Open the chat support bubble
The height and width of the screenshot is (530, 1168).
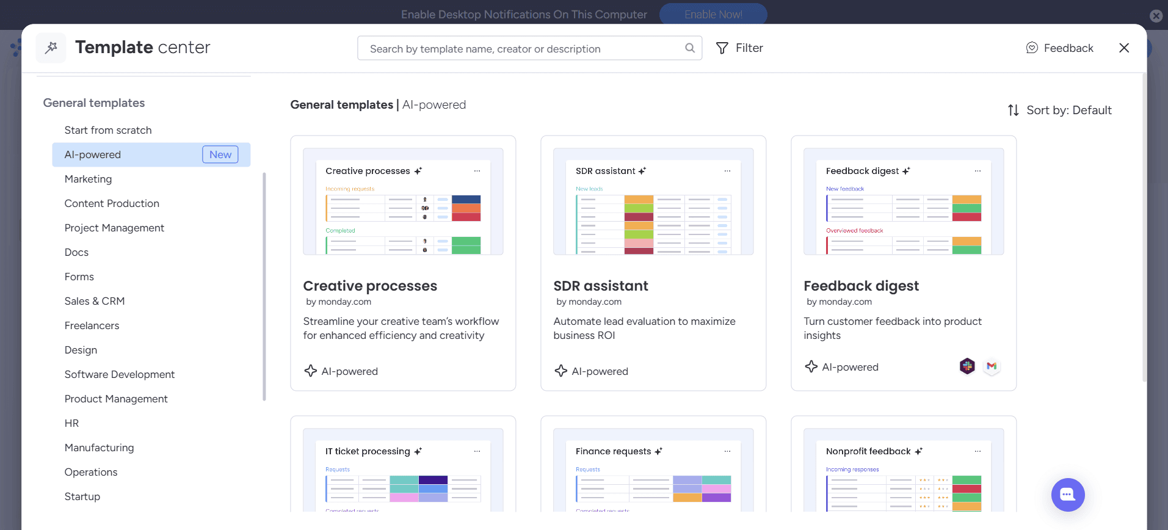point(1068,495)
